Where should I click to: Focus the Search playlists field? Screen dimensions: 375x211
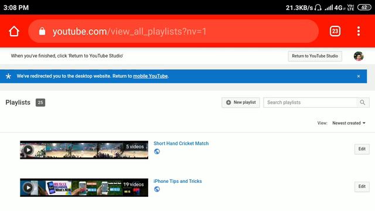(x=310, y=103)
